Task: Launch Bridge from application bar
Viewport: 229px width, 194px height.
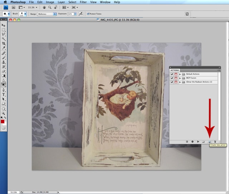Action: tap(14, 7)
